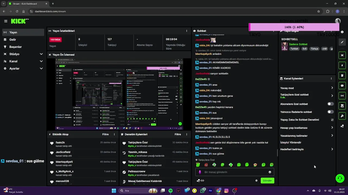Image resolution: width=348 pixels, height=195 pixels.
Task: Go to Yayın in left sidebar
Action: coord(23,32)
